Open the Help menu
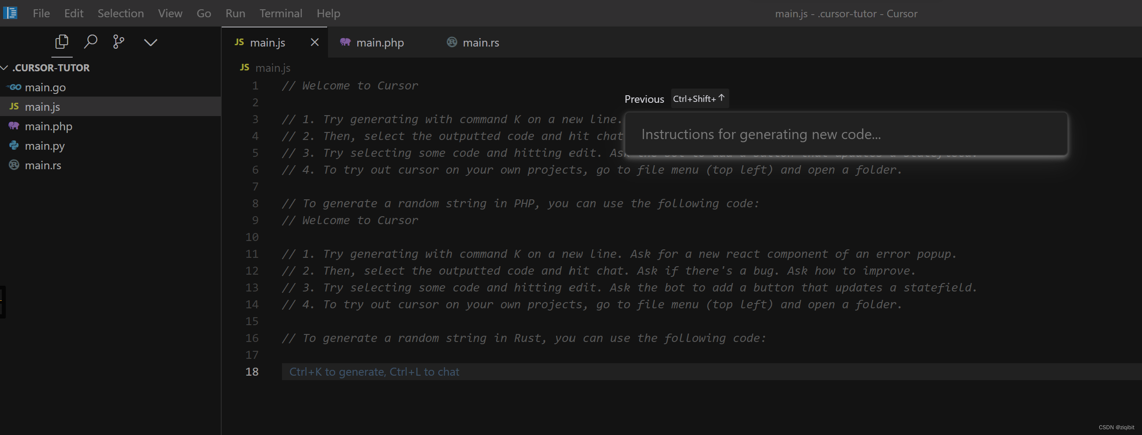Image resolution: width=1142 pixels, height=435 pixels. pyautogui.click(x=329, y=13)
